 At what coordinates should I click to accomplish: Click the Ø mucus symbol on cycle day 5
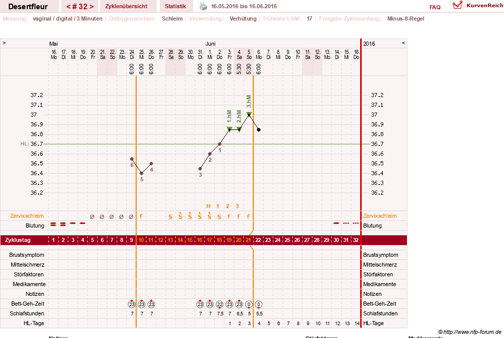(92, 217)
